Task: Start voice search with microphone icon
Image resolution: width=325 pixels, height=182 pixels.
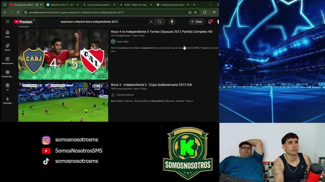Action: click(172, 22)
